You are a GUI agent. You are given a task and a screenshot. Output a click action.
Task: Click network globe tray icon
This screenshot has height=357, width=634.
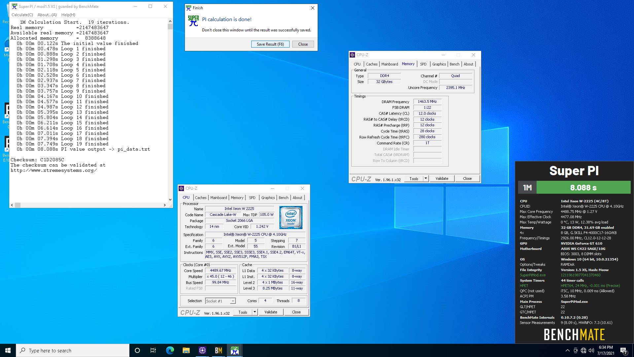pyautogui.click(x=583, y=350)
